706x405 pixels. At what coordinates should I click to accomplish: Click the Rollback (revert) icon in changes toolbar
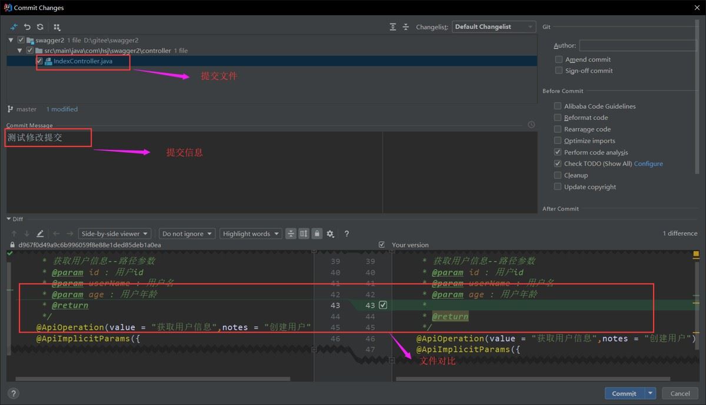27,27
